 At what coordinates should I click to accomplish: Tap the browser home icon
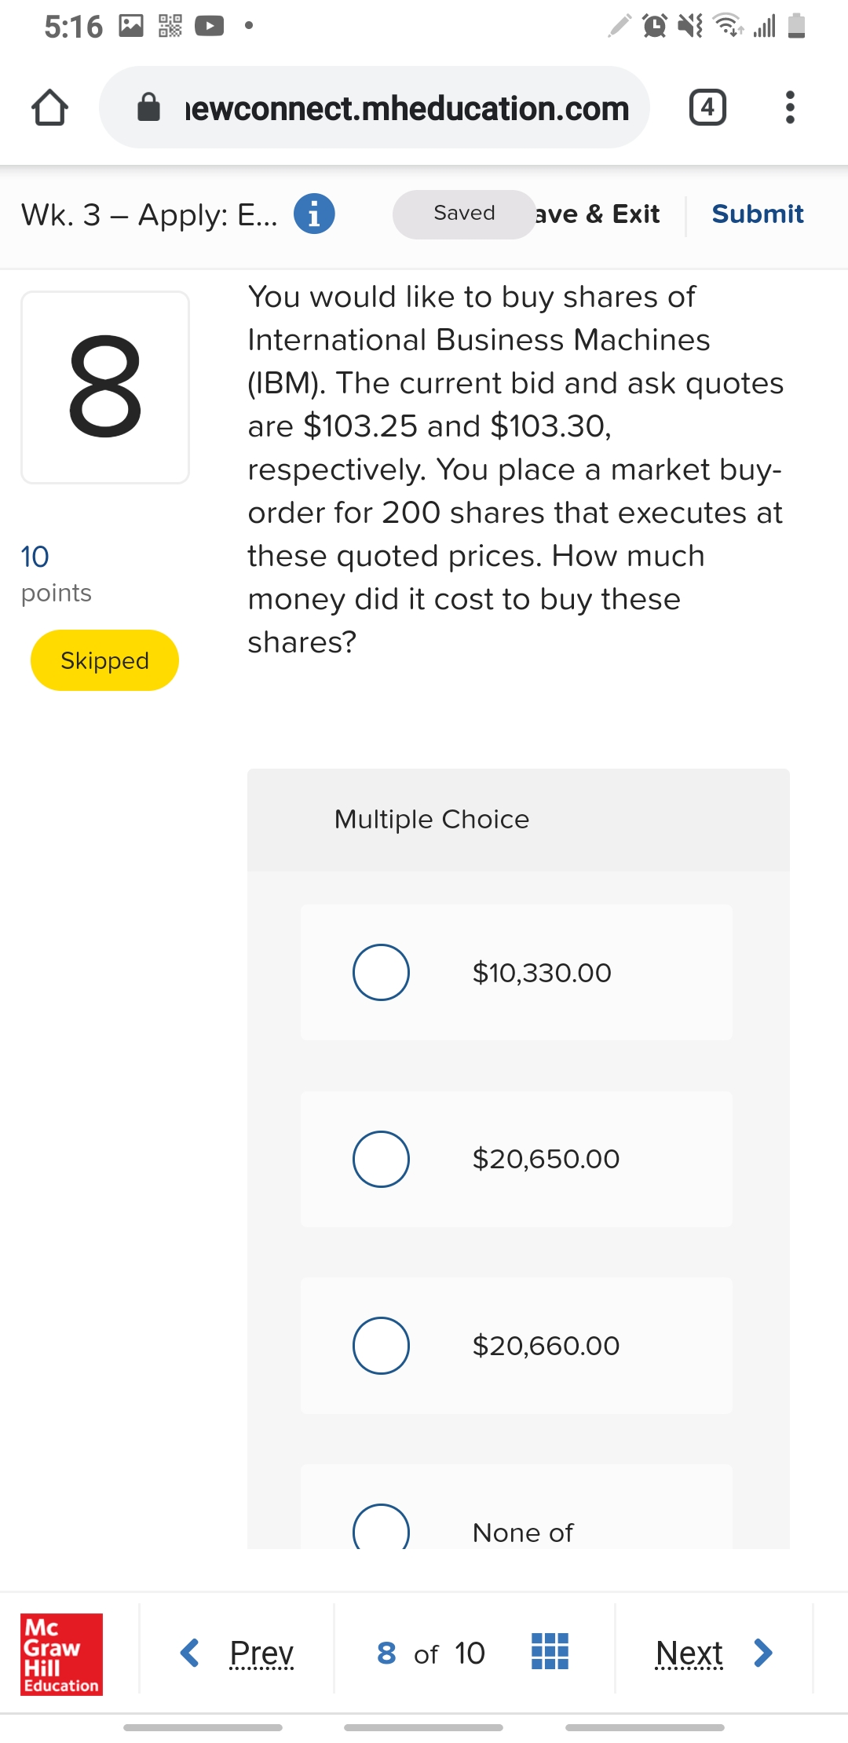pyautogui.click(x=49, y=108)
